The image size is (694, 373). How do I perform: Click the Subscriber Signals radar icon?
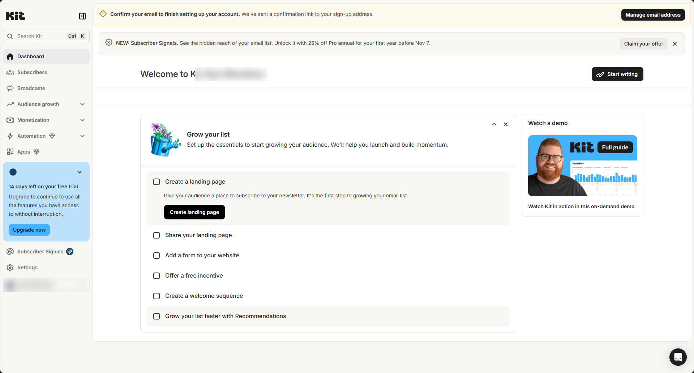[x=10, y=252]
